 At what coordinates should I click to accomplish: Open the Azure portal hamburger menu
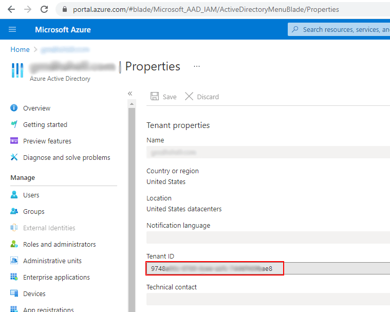(x=12, y=30)
